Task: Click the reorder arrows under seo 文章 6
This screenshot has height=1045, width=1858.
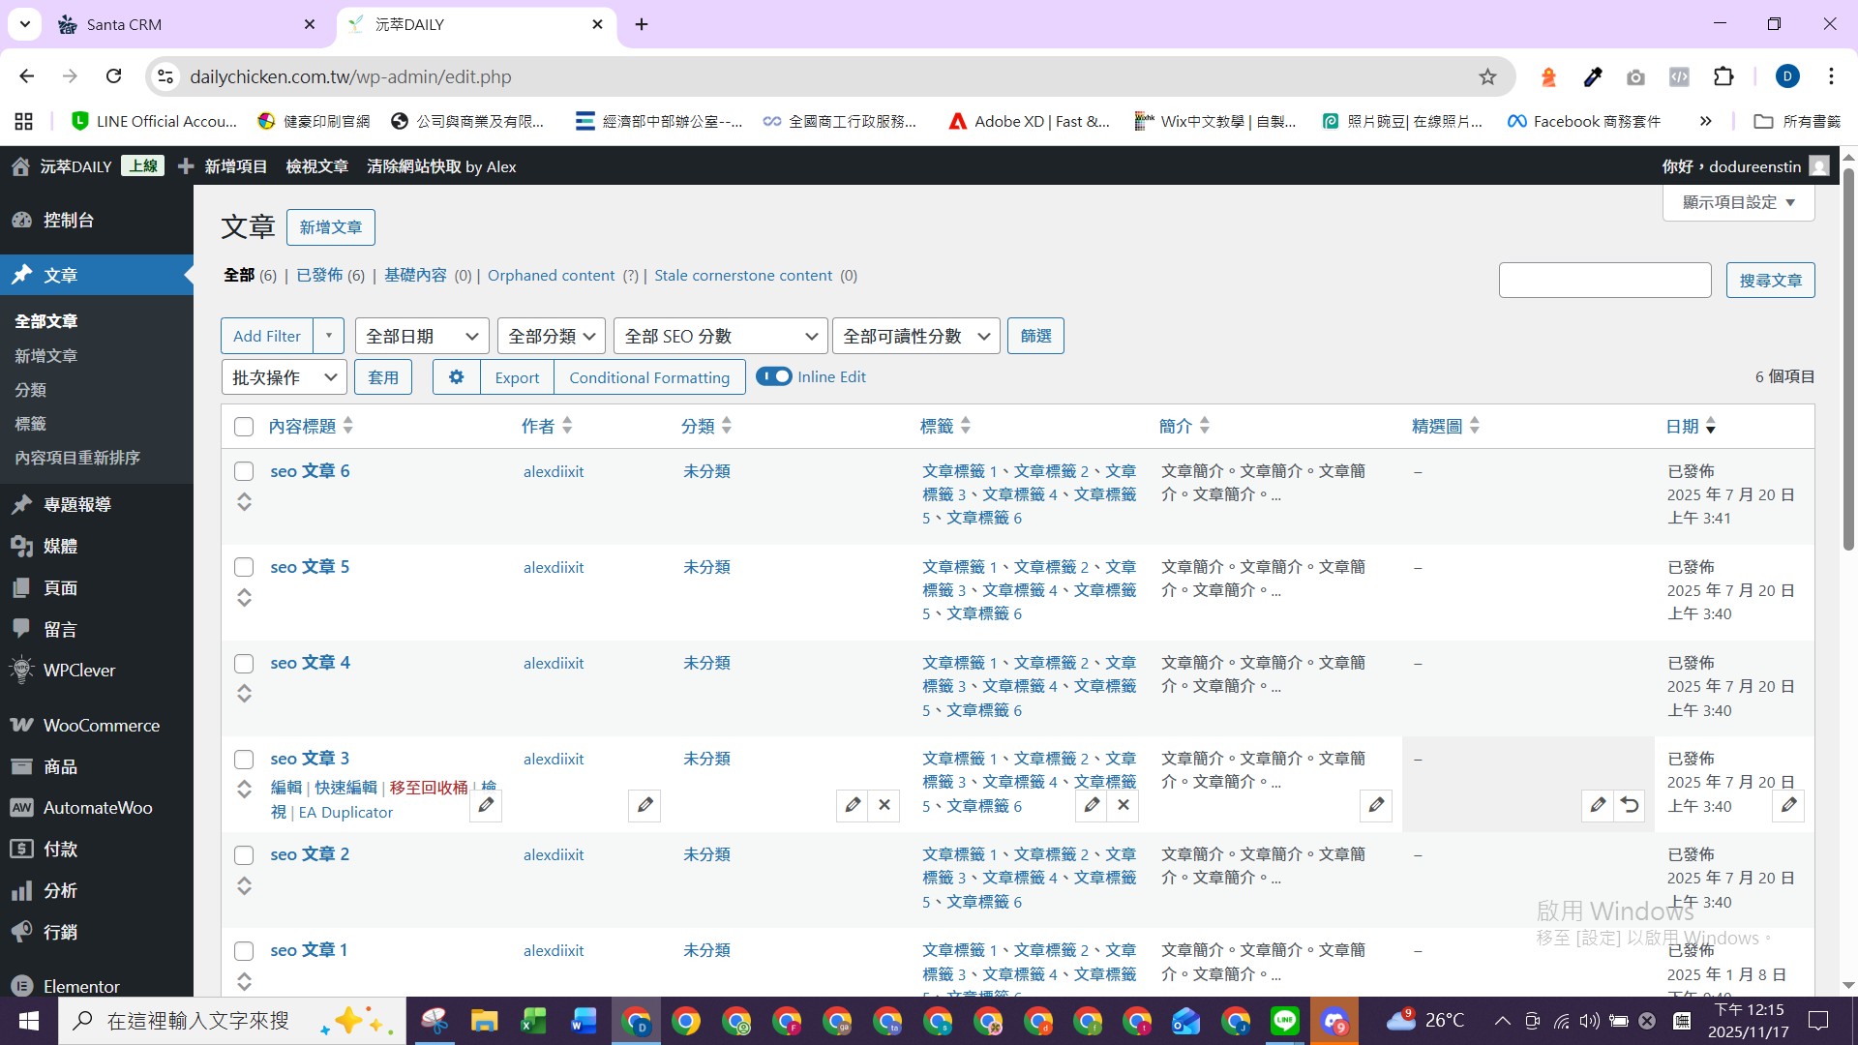Action: click(244, 501)
